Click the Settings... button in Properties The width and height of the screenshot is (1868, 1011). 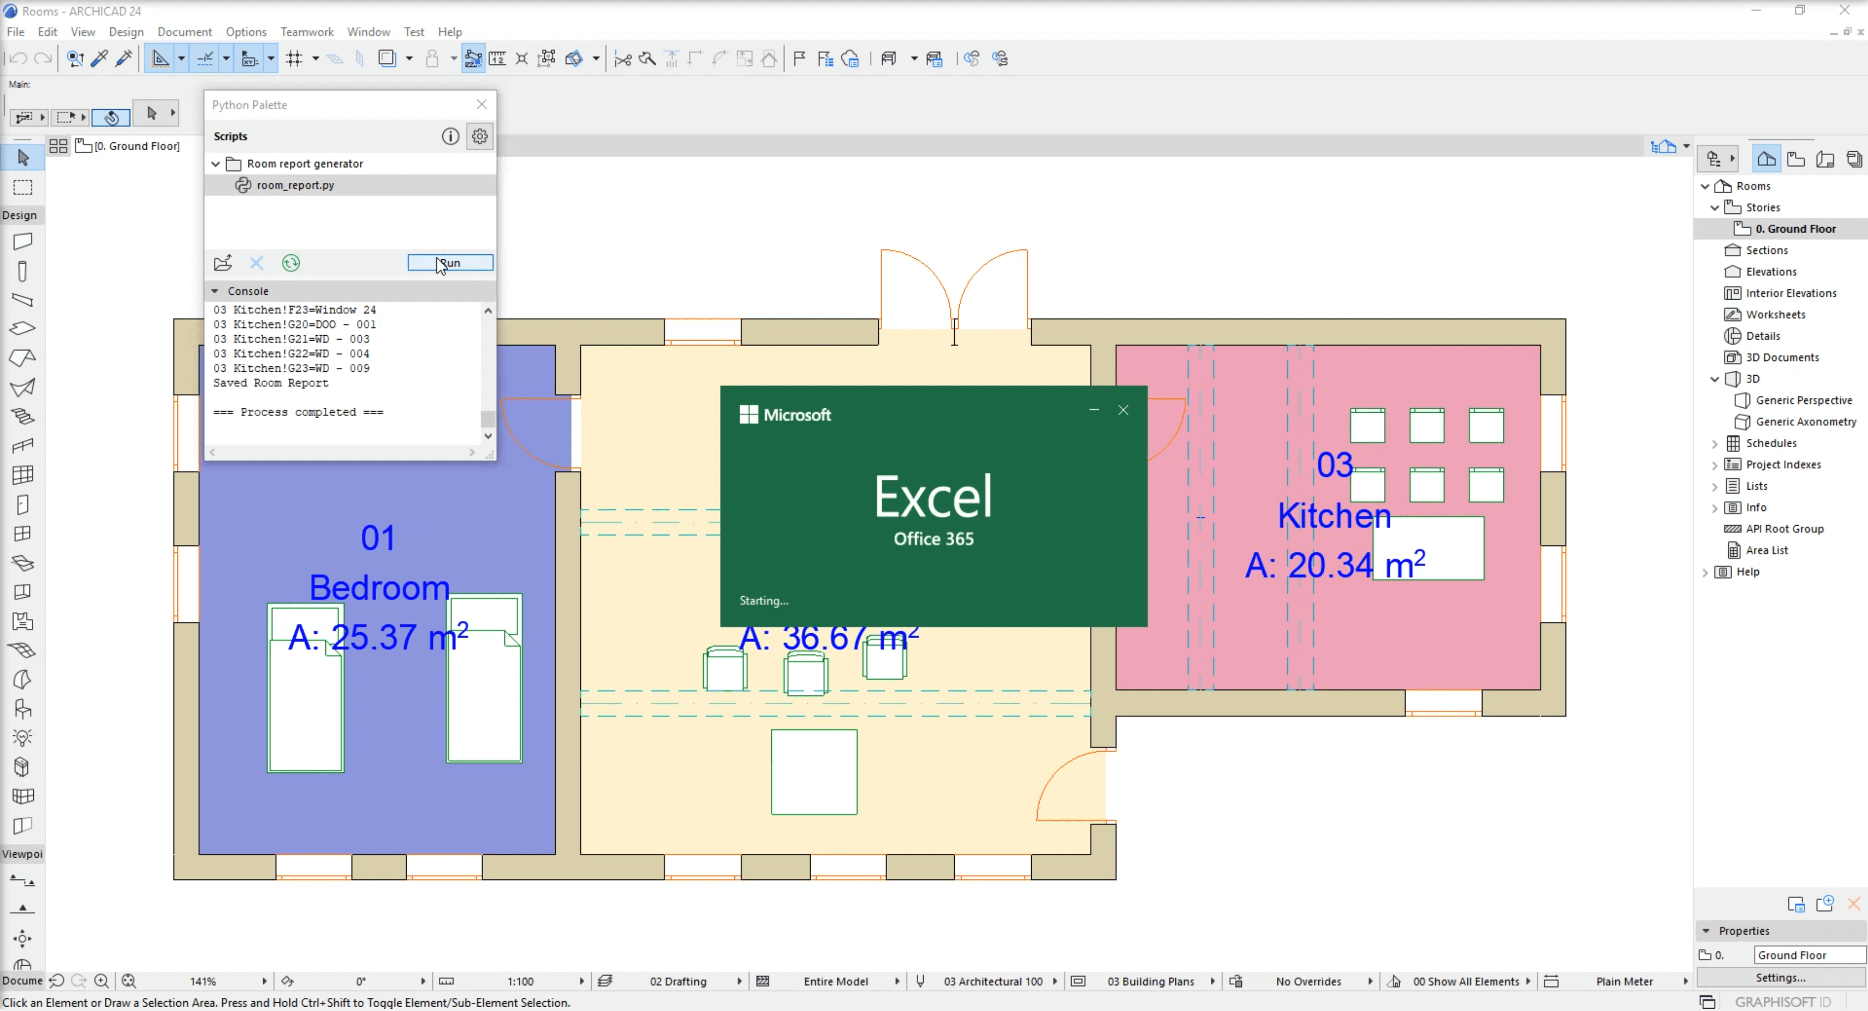coord(1780,978)
